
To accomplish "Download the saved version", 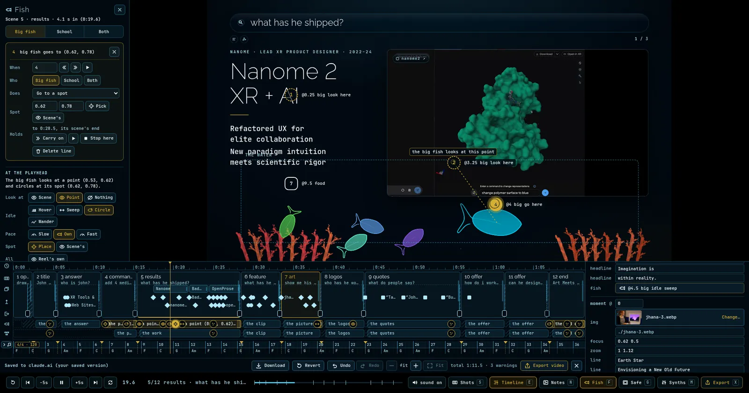I will click(270, 365).
